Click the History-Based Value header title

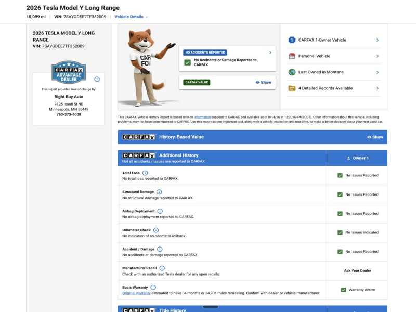click(181, 137)
